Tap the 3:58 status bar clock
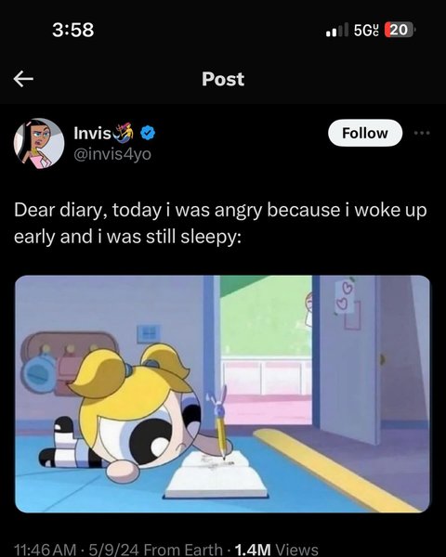Image resolution: width=446 pixels, height=557 pixels. [x=73, y=30]
